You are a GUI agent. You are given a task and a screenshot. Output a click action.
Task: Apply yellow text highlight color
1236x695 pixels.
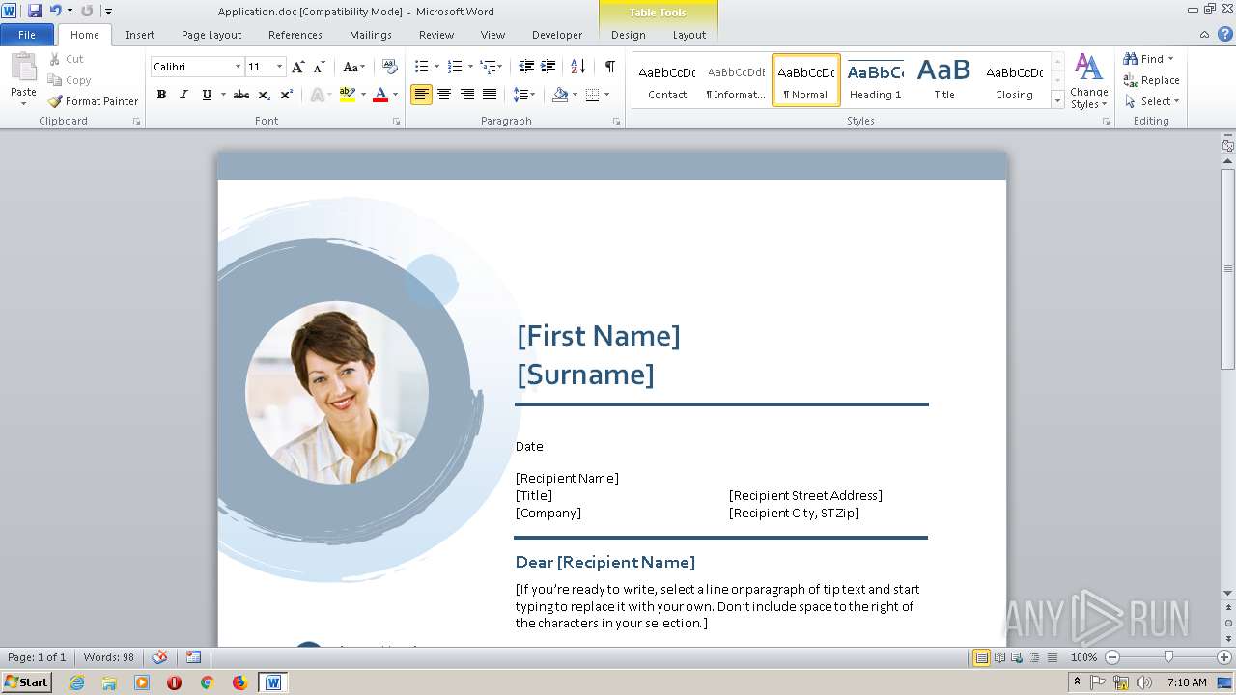click(348, 95)
